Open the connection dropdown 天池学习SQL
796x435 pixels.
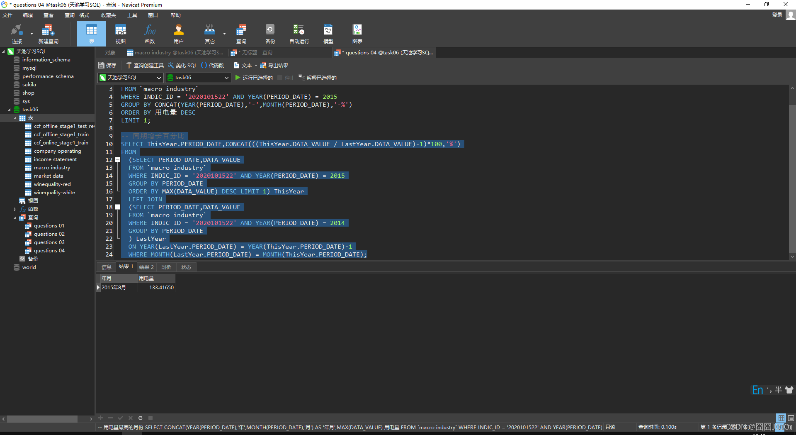pos(131,78)
